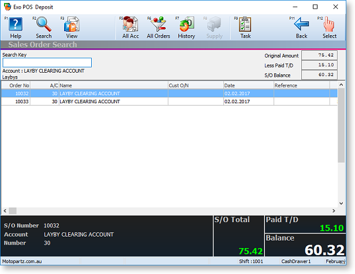Maximize the Exo POS Deposit window

click(x=315, y=7)
